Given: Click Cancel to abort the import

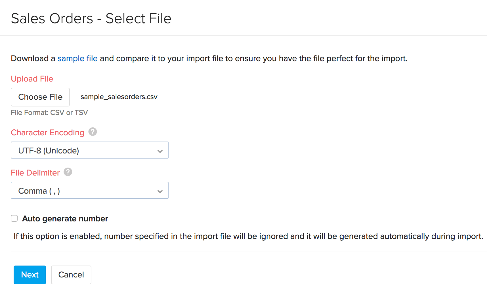Looking at the screenshot, I should pyautogui.click(x=71, y=275).
